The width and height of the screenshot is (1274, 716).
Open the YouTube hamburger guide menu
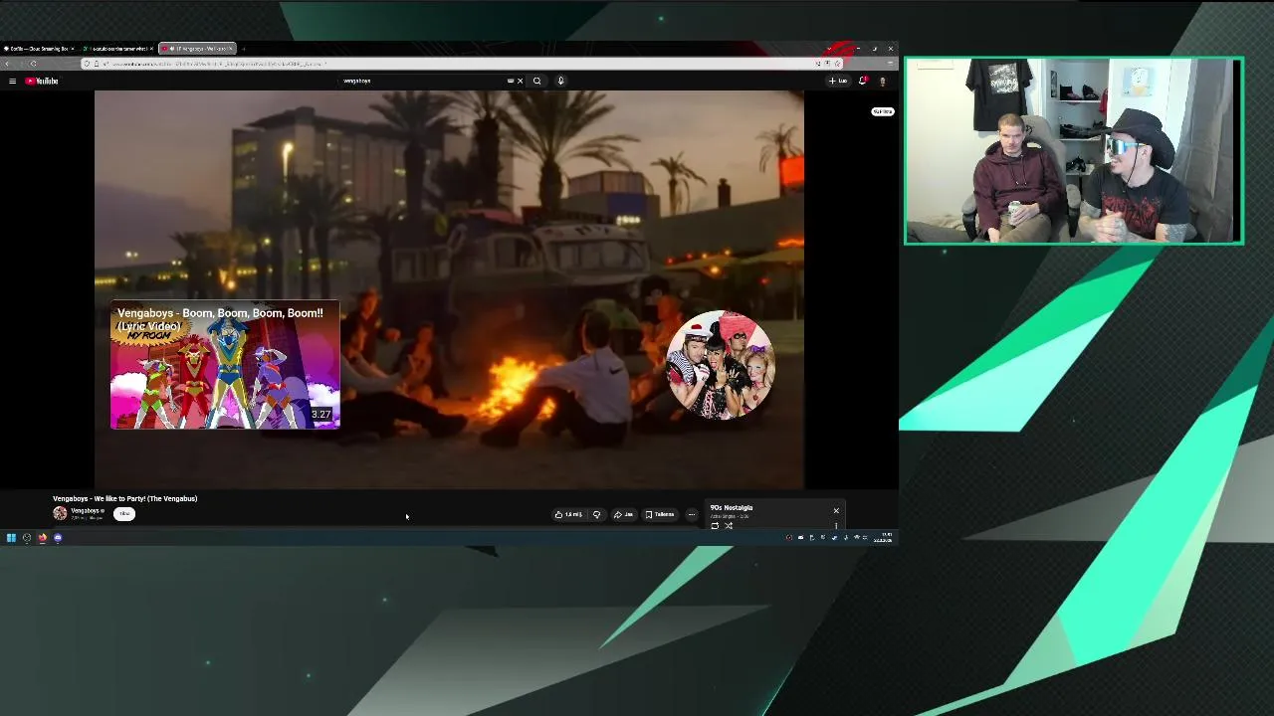point(12,81)
